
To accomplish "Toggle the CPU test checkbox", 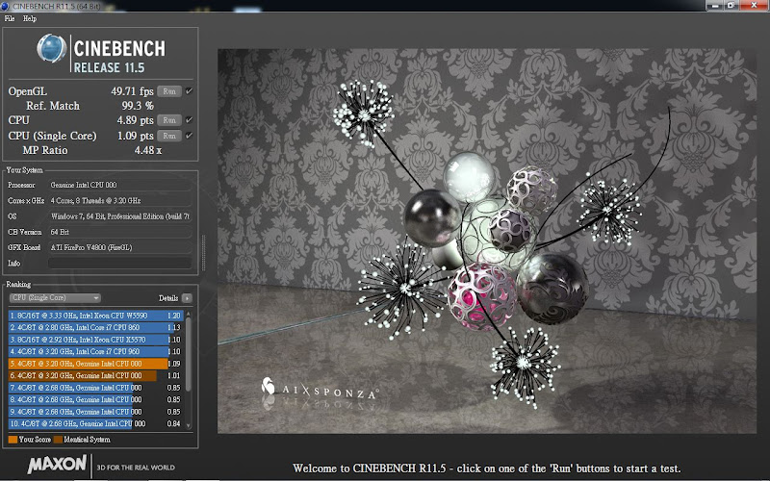I will point(189,119).
